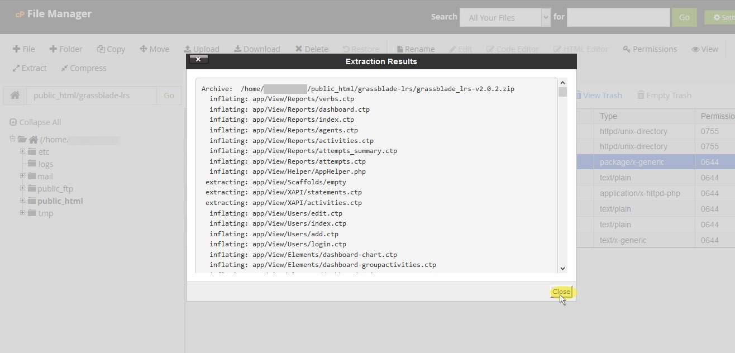Click the Download toolbar button
The height and width of the screenshot is (353, 735).
(x=257, y=49)
